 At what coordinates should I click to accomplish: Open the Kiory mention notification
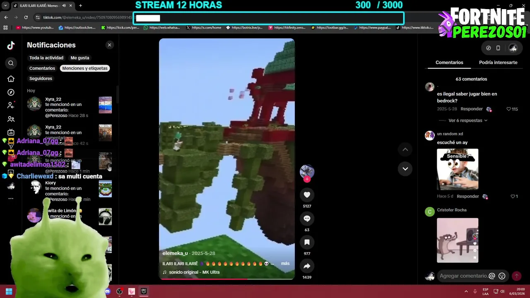point(70,191)
